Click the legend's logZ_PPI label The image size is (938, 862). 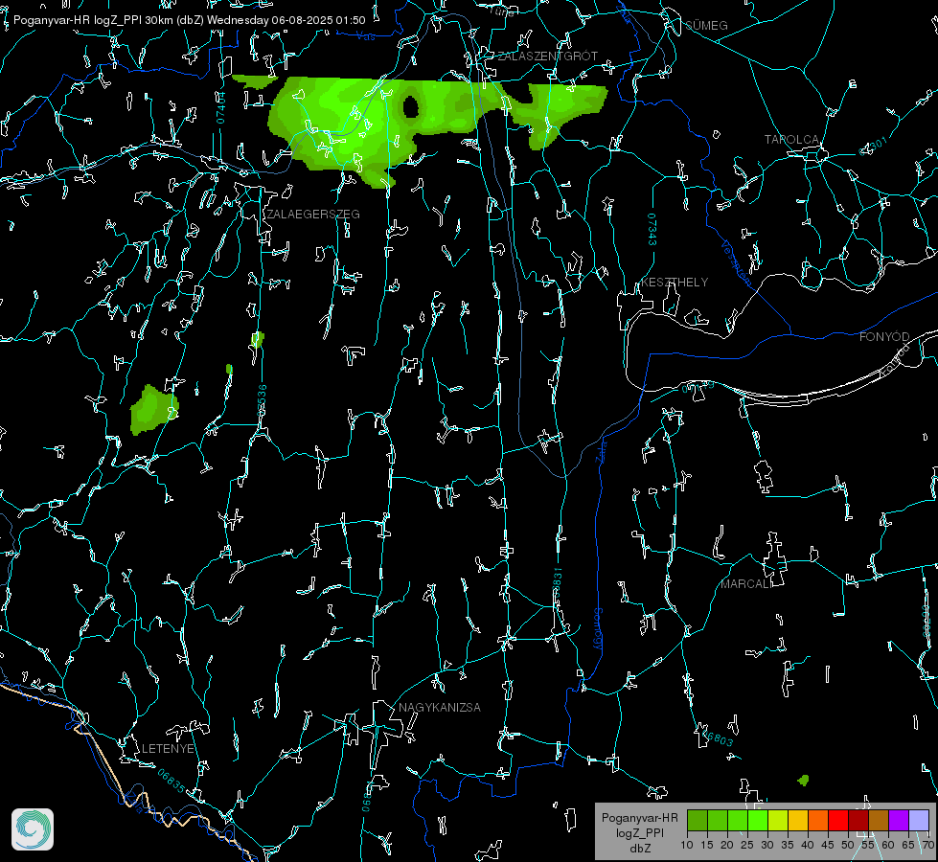click(x=639, y=832)
